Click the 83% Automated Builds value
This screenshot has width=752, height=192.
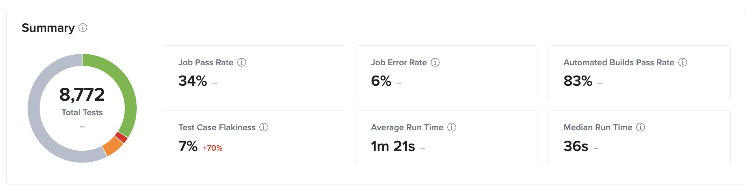point(578,81)
